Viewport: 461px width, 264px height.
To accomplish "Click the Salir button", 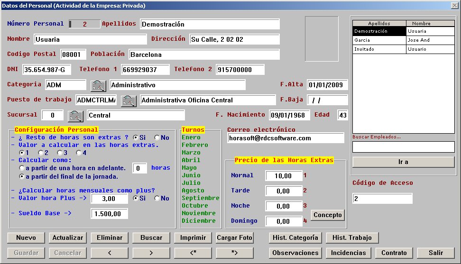I will pyautogui.click(x=436, y=253).
